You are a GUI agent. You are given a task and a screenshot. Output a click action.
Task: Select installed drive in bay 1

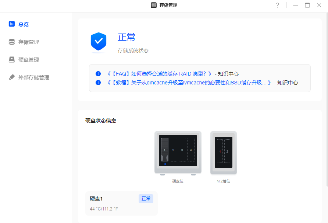(165, 150)
